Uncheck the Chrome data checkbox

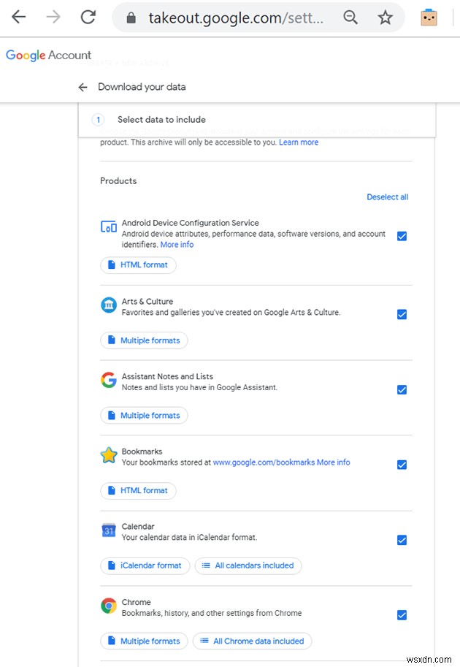(402, 615)
